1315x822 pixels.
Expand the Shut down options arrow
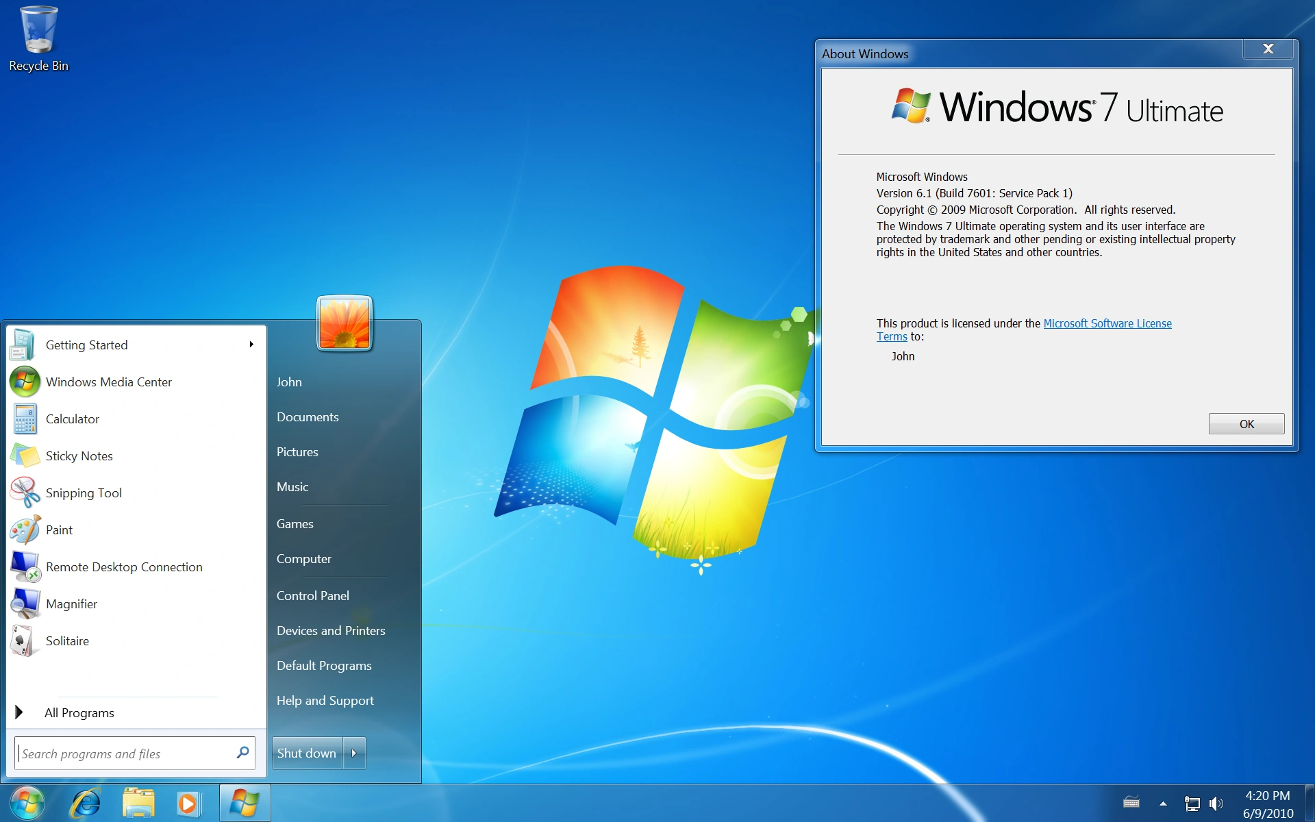354,753
